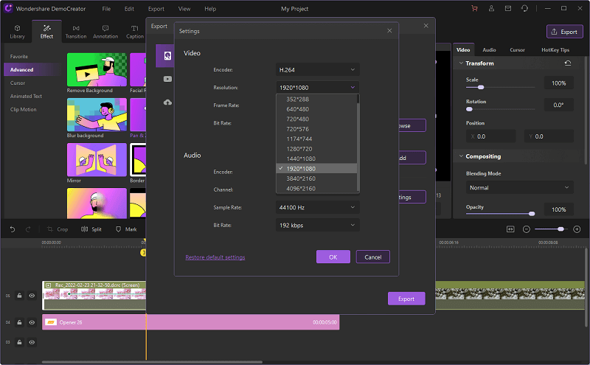
Task: Open the shopping cart icon
Action: 474,8
